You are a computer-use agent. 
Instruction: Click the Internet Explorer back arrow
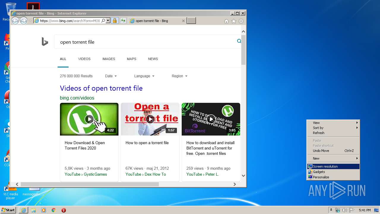15,21
